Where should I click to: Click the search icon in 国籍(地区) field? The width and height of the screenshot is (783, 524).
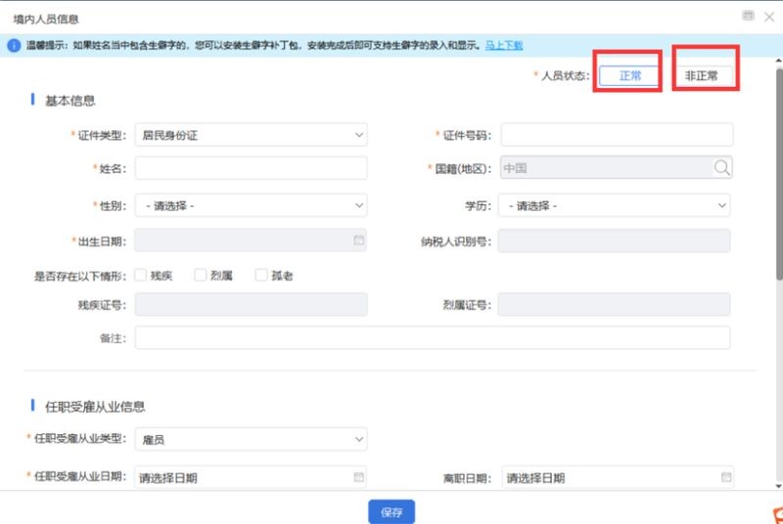(x=721, y=168)
